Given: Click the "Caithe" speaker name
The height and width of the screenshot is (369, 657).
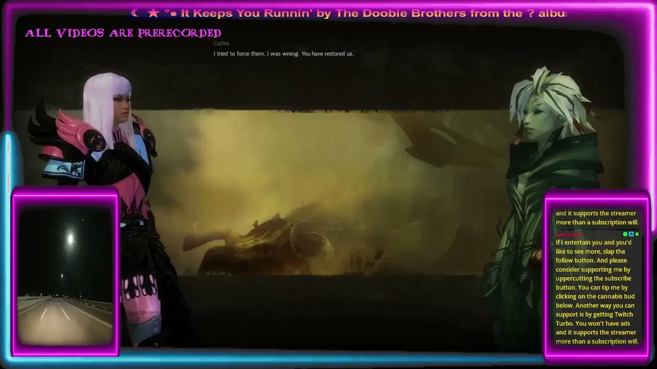Looking at the screenshot, I should pos(221,44).
